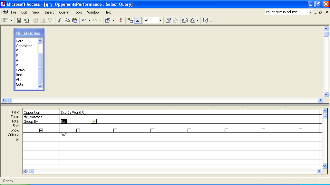Open the File menu

pyautogui.click(x=14, y=12)
